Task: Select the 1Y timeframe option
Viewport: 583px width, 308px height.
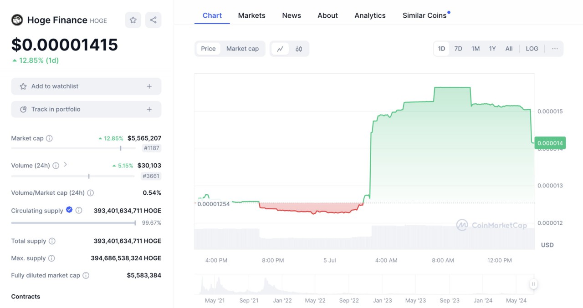Action: [492, 48]
